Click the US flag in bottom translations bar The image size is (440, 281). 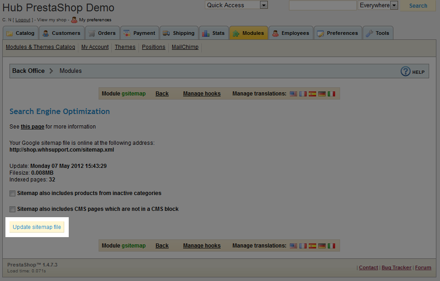click(x=293, y=246)
